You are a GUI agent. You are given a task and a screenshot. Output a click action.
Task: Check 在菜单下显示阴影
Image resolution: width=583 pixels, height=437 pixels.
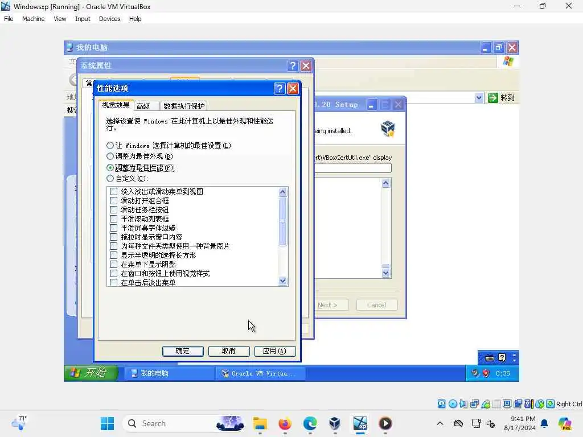(x=114, y=265)
